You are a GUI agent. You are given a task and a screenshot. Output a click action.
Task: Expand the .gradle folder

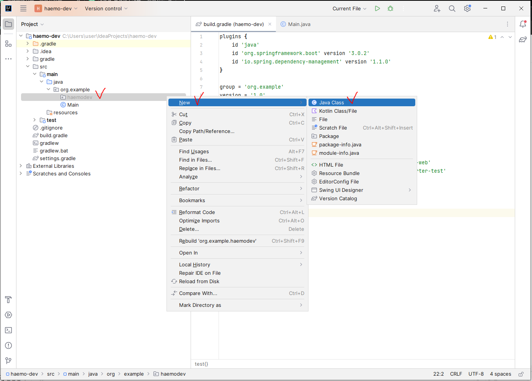(x=28, y=44)
